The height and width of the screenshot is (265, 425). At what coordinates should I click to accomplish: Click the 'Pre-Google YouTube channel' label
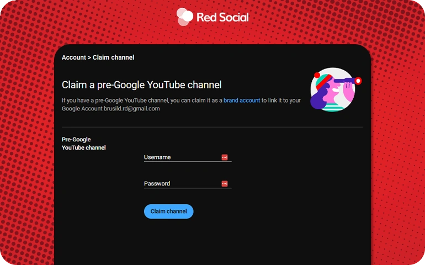tap(84, 144)
